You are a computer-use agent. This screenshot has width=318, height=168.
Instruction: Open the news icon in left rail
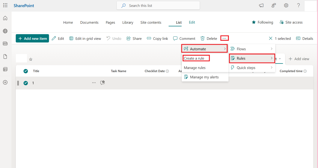(x=5, y=44)
